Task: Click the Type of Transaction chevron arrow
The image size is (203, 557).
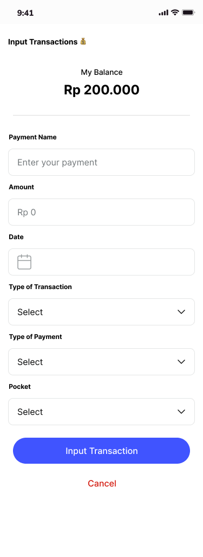Action: click(181, 312)
